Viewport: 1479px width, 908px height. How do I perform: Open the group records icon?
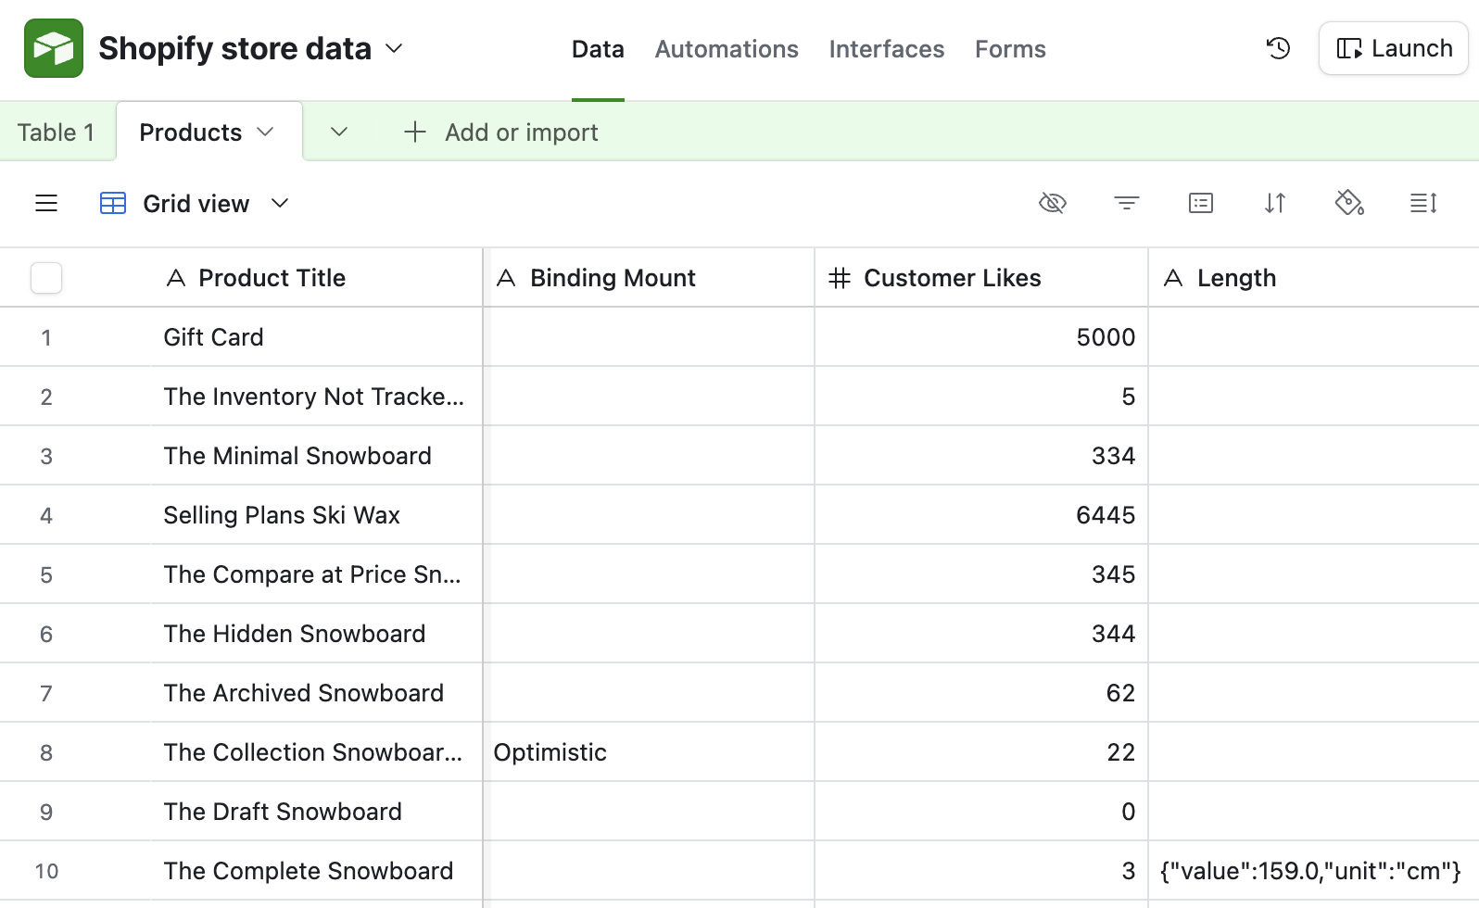[x=1200, y=203]
